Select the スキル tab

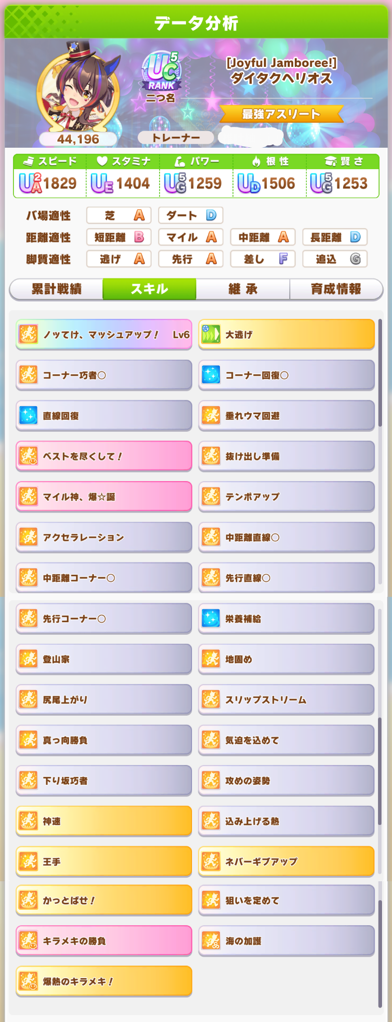tap(149, 289)
